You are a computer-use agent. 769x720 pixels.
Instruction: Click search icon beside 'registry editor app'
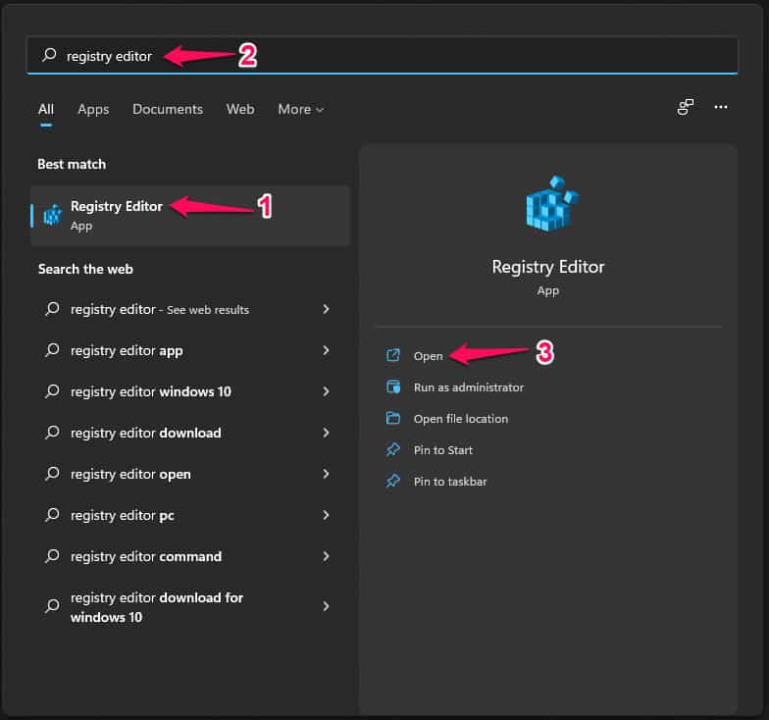52,350
